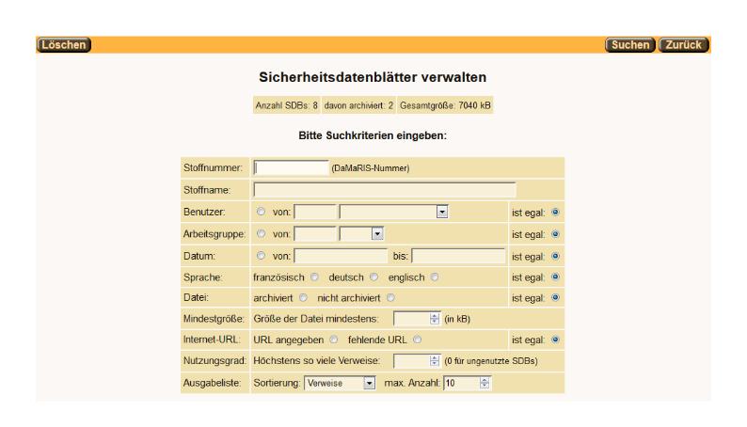Click the 'Bitte Suchkriterien eingeben:' text
This screenshot has width=747, height=427.
tap(373, 135)
